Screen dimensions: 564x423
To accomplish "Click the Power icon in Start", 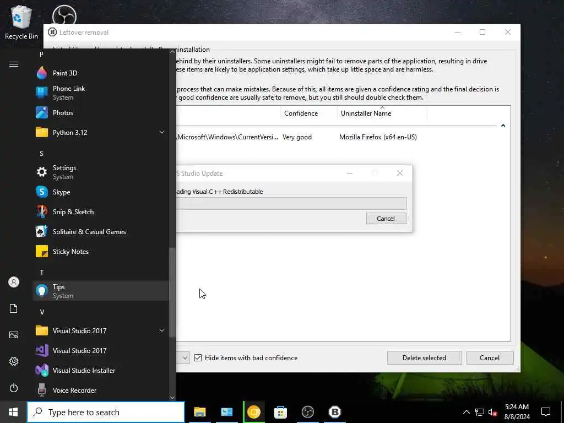I will (14, 388).
